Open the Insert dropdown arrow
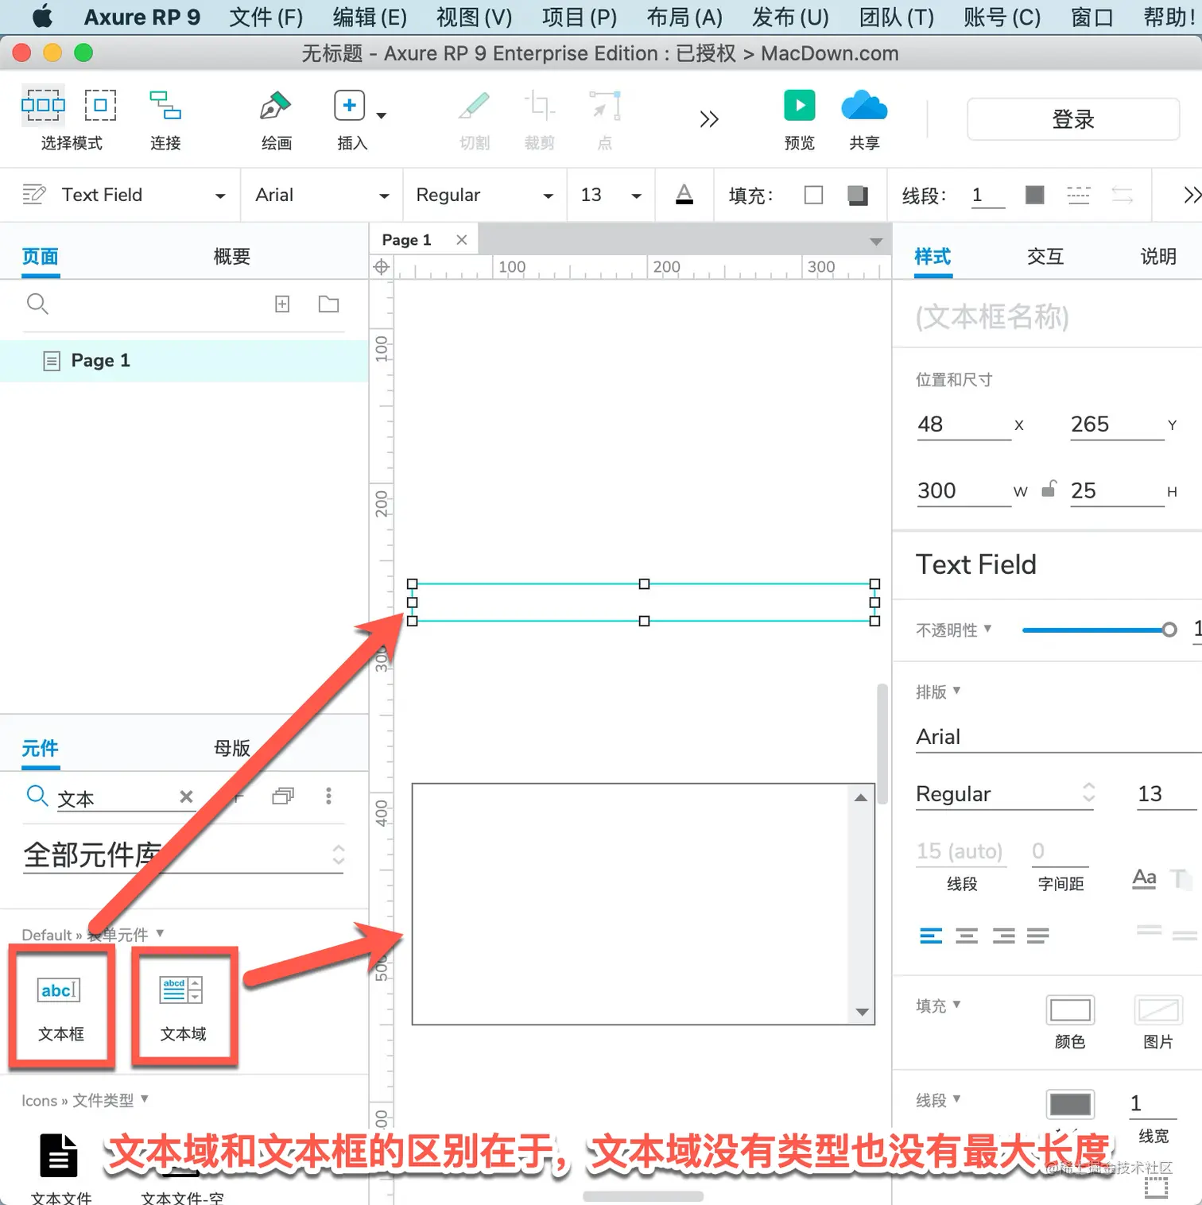This screenshot has width=1202, height=1205. pyautogui.click(x=382, y=115)
